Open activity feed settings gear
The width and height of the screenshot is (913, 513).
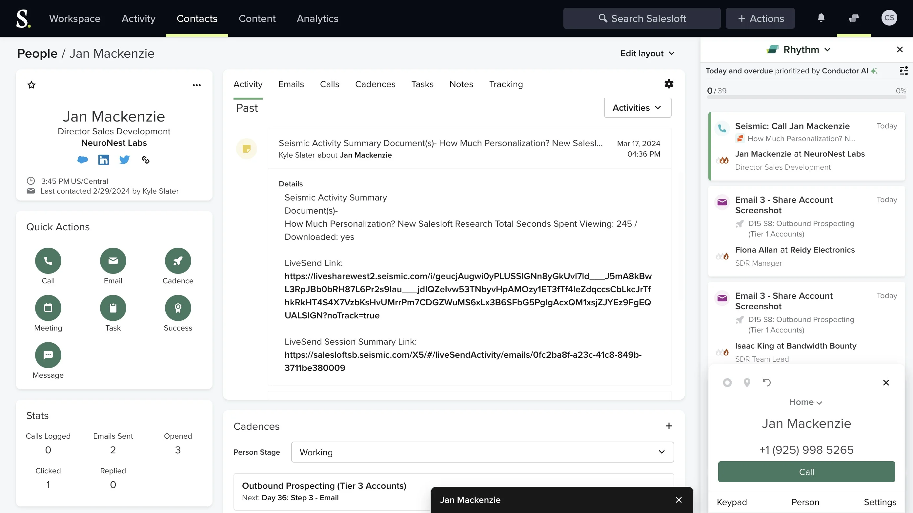click(x=669, y=84)
